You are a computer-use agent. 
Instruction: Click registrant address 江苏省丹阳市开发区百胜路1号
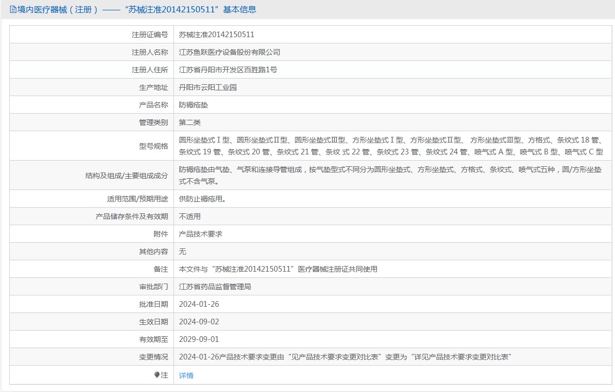[228, 70]
